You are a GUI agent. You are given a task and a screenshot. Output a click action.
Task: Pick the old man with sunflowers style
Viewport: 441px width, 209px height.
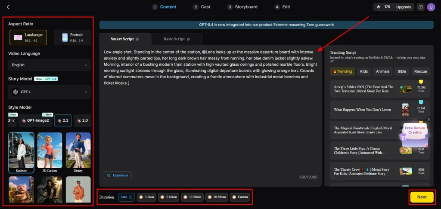pyautogui.click(x=22, y=189)
